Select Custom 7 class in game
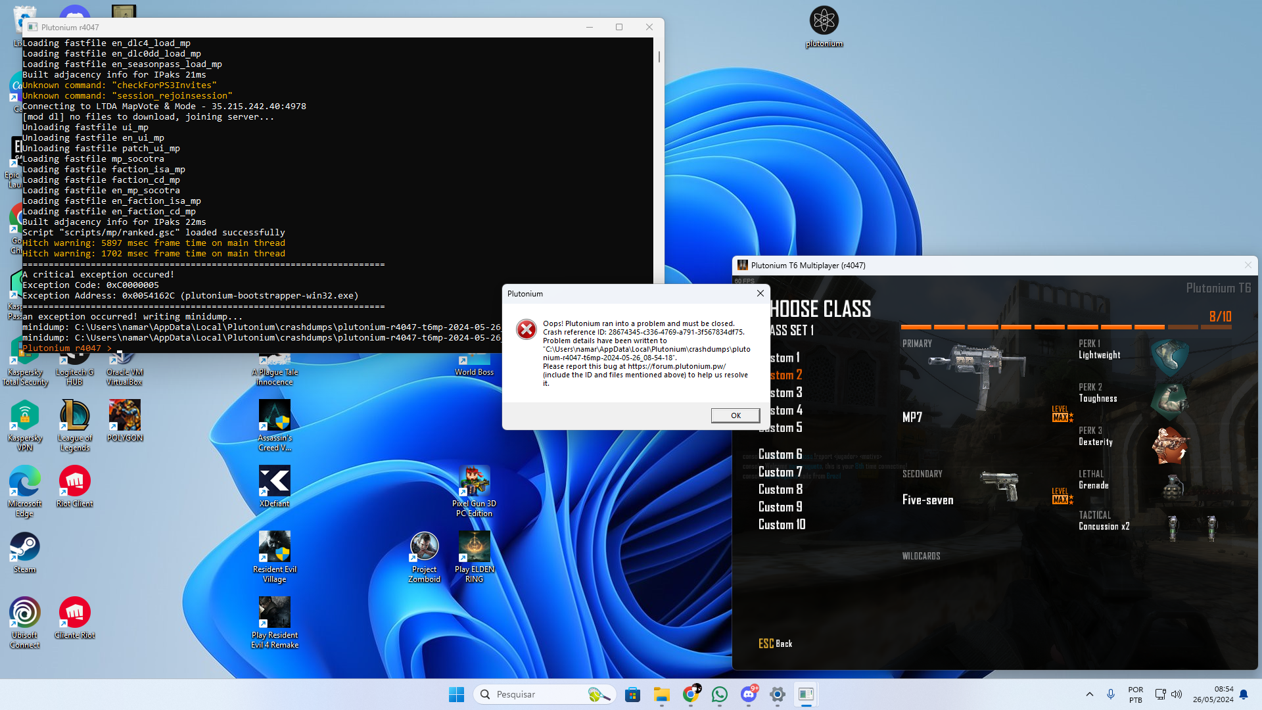The height and width of the screenshot is (710, 1262). click(780, 472)
